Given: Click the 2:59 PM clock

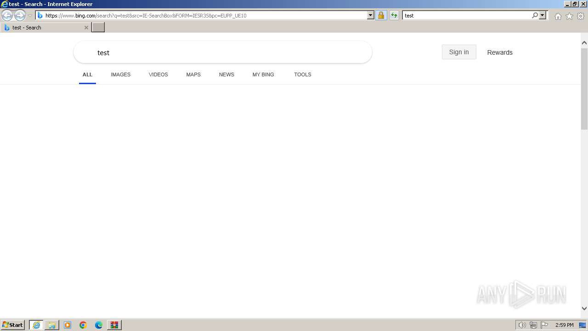Looking at the screenshot, I should click(x=564, y=325).
